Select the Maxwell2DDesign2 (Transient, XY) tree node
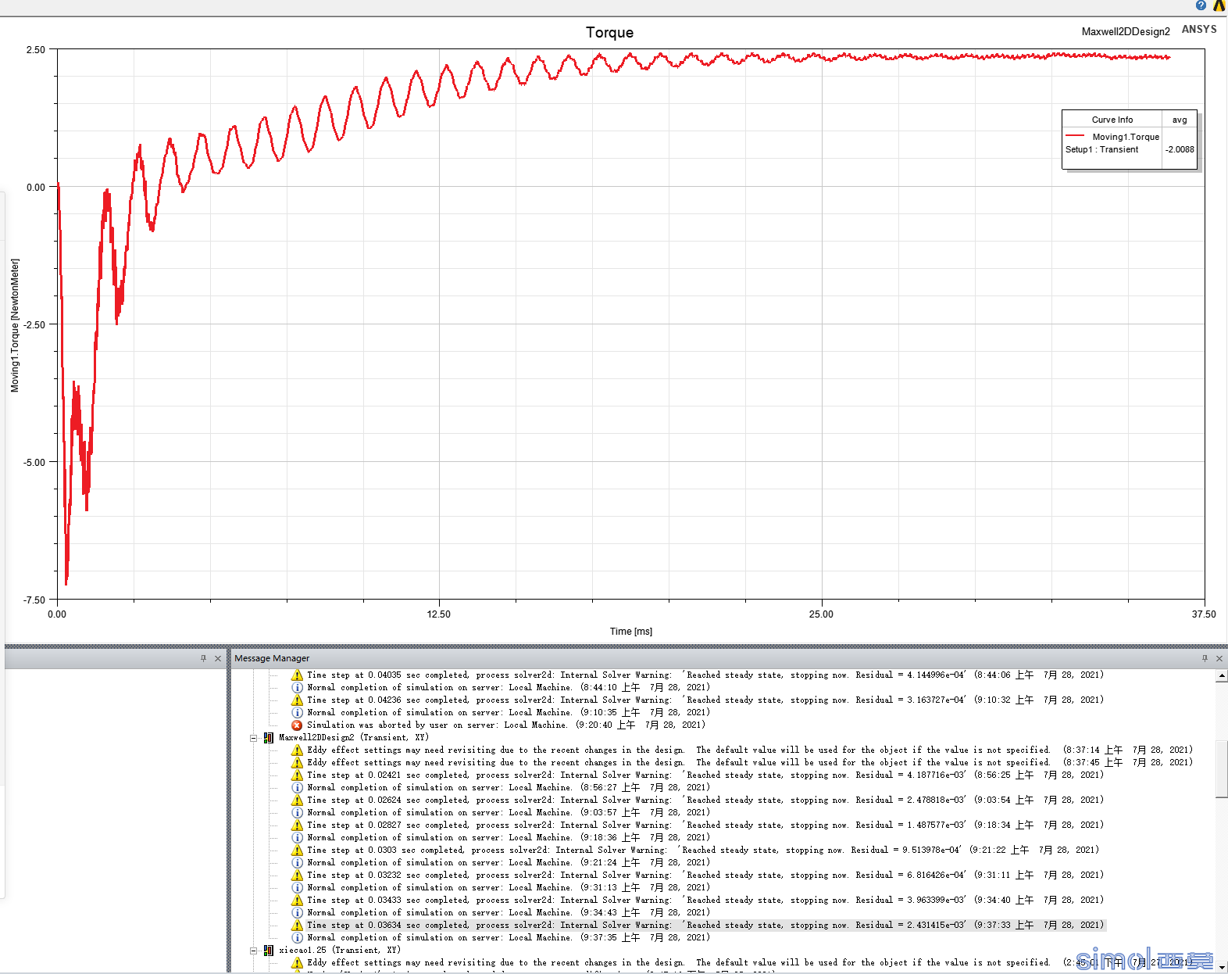1228x974 pixels. 354,737
